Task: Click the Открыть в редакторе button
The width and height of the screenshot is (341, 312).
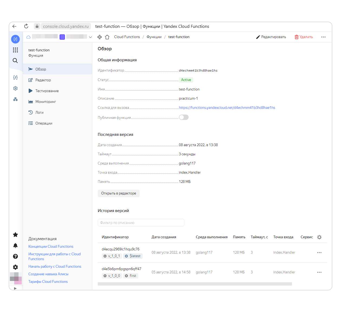Action: [x=119, y=193]
